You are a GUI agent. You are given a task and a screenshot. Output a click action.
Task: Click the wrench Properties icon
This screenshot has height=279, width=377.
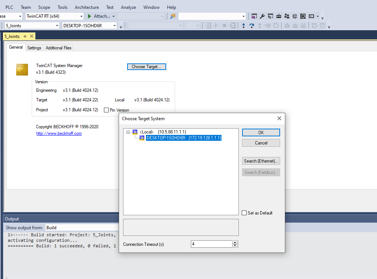262,16
